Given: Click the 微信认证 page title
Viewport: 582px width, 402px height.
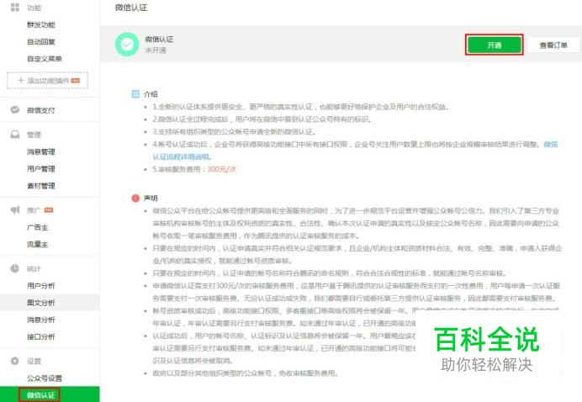Looking at the screenshot, I should click(x=131, y=8).
